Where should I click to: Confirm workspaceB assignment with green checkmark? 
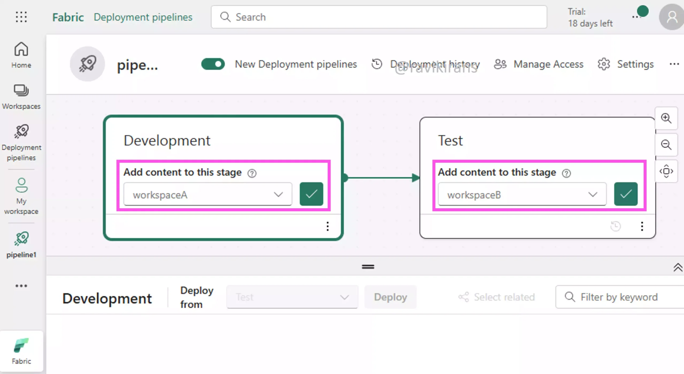point(626,194)
